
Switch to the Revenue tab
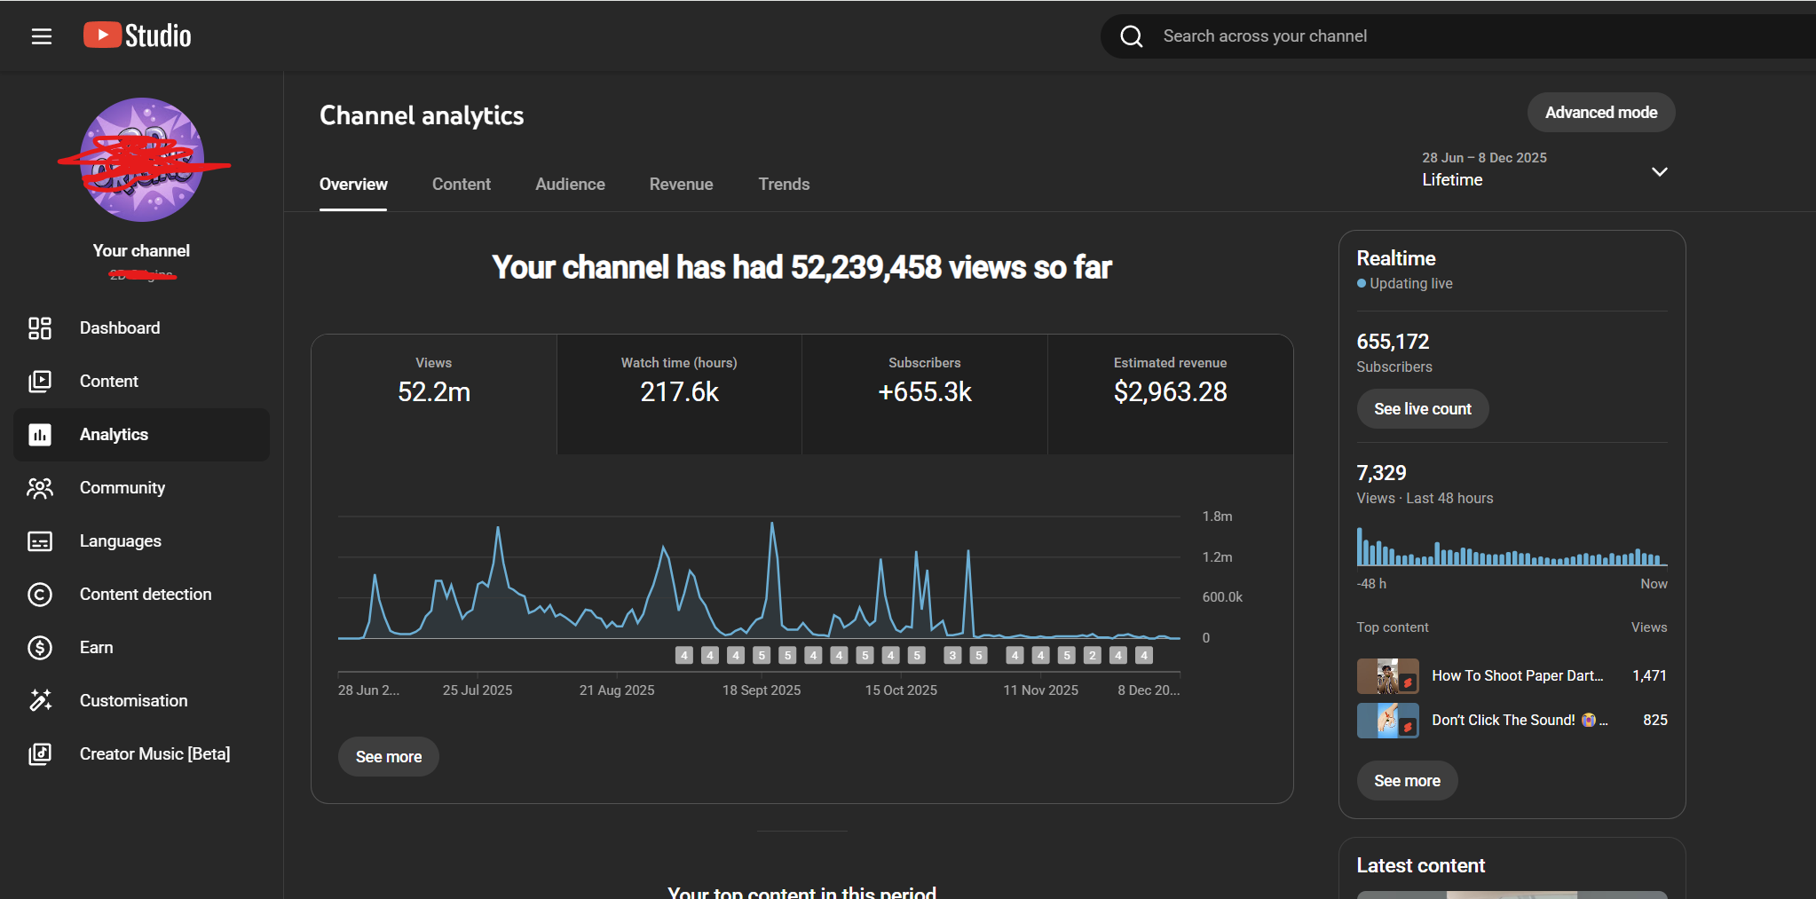coord(681,185)
